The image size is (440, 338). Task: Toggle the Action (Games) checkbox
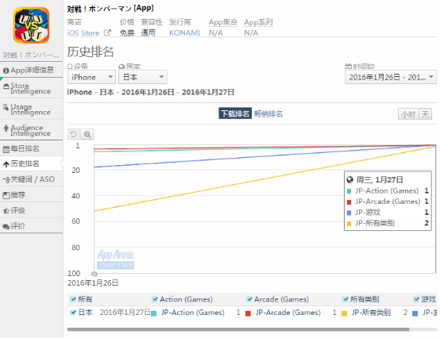(x=155, y=299)
